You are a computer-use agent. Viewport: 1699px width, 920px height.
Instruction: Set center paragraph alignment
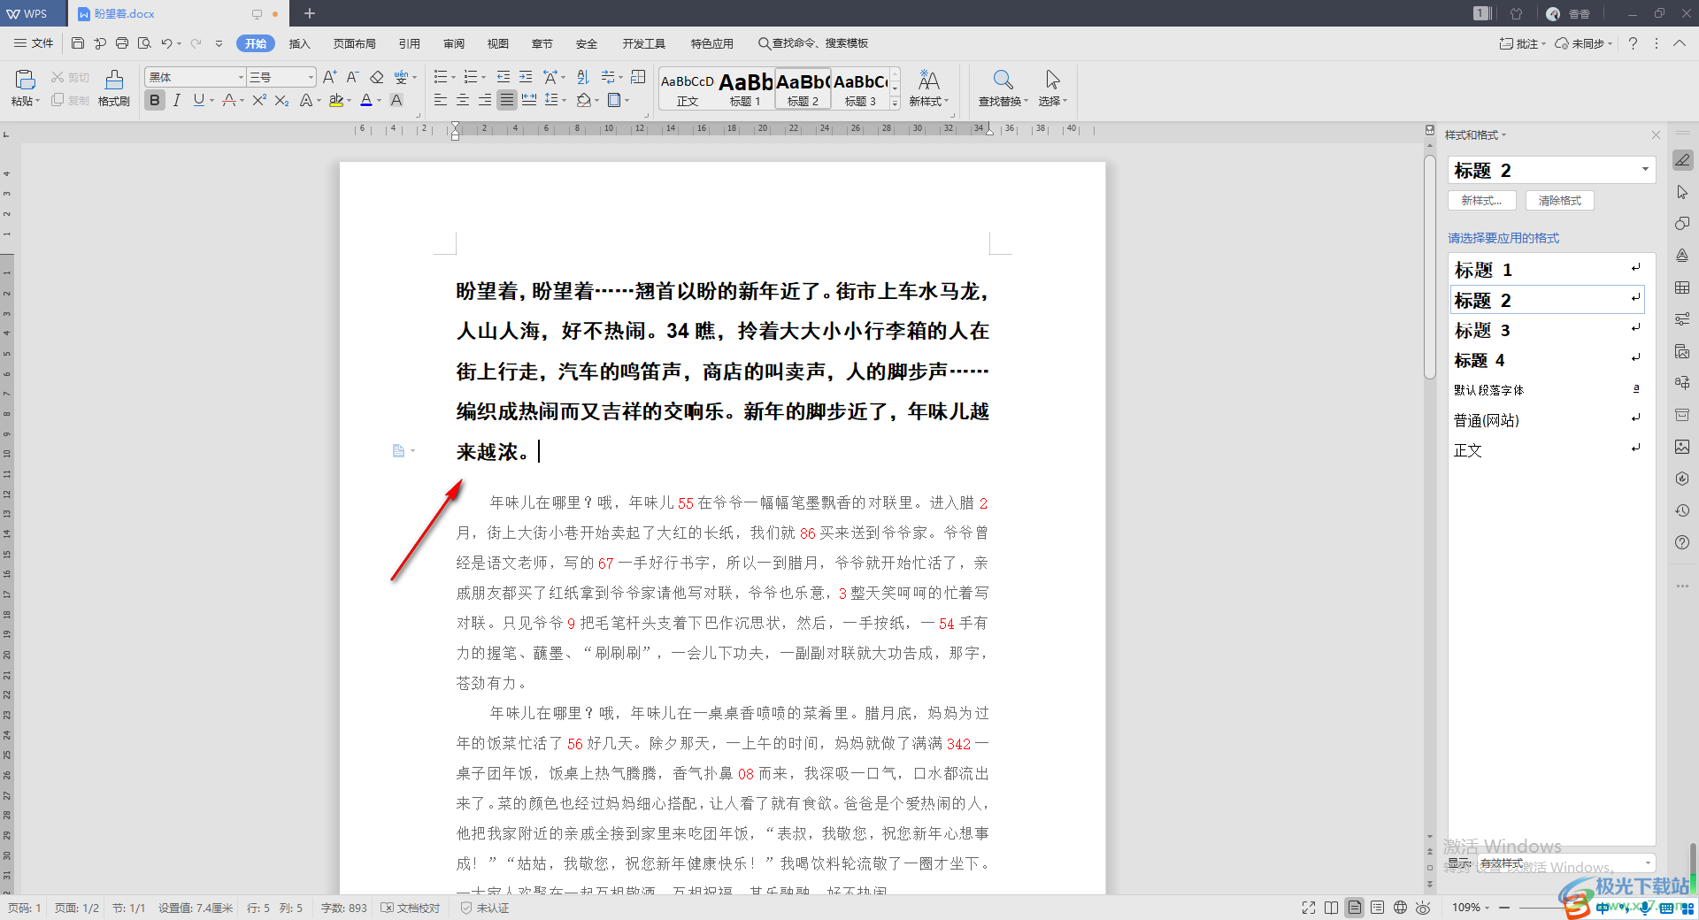tap(463, 100)
